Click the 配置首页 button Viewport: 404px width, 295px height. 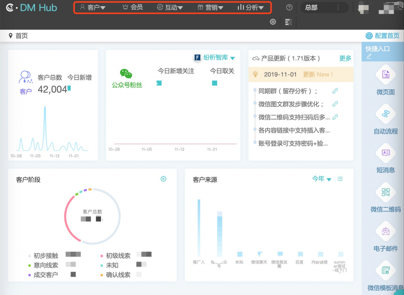tap(383, 36)
